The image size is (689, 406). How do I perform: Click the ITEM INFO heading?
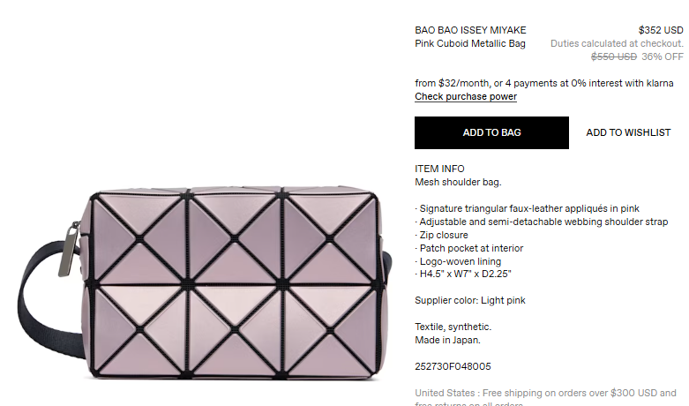click(x=439, y=169)
